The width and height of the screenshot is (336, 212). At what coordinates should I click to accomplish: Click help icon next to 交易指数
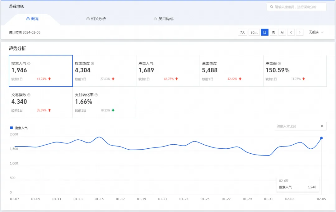[29, 95]
